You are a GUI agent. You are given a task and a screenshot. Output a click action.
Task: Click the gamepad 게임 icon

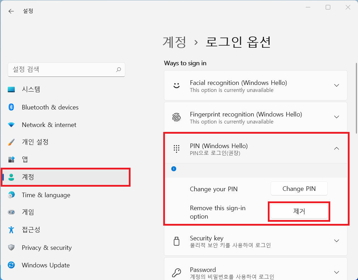11,212
